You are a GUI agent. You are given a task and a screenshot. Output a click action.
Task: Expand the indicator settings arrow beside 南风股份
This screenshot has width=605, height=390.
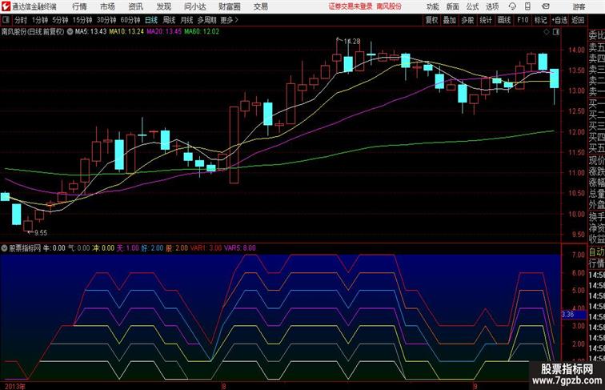pos(70,32)
